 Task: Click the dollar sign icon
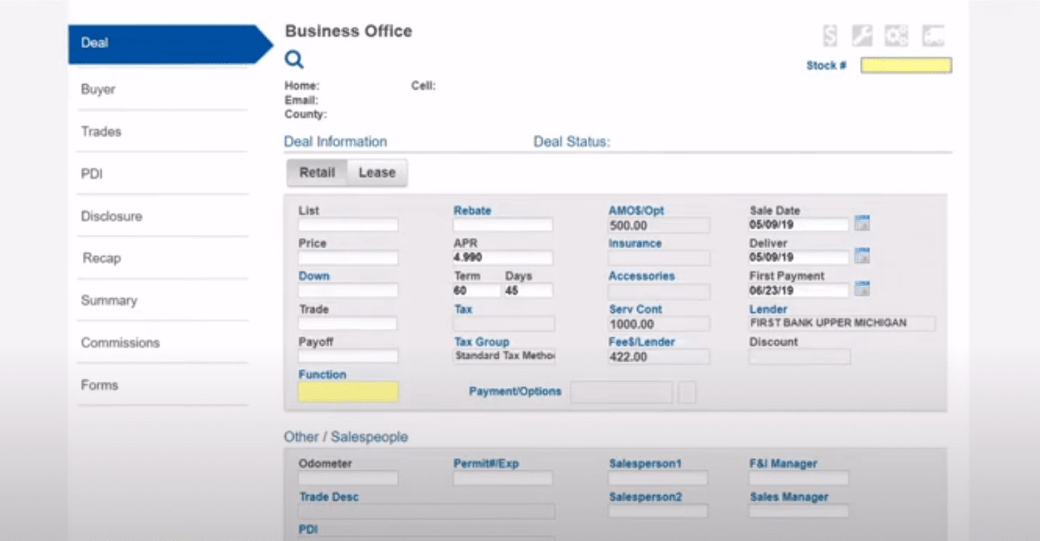click(x=829, y=35)
